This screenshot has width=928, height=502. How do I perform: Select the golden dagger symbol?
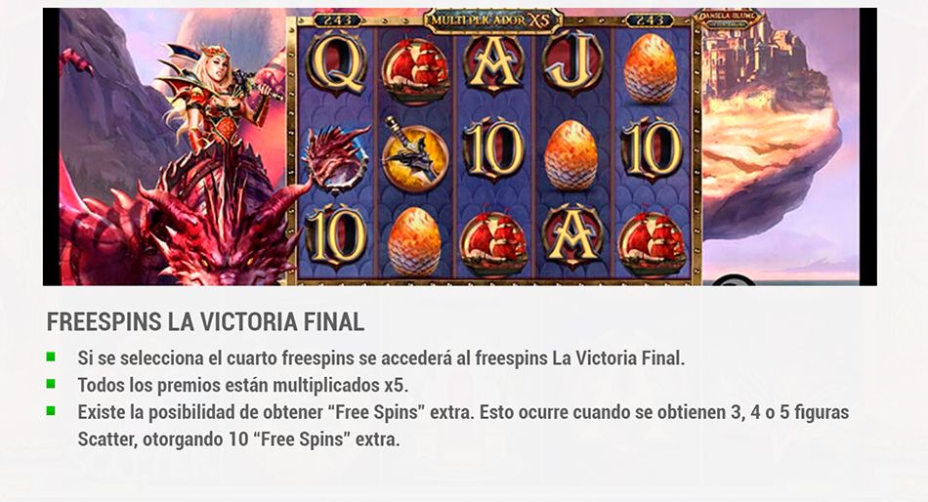(x=414, y=154)
